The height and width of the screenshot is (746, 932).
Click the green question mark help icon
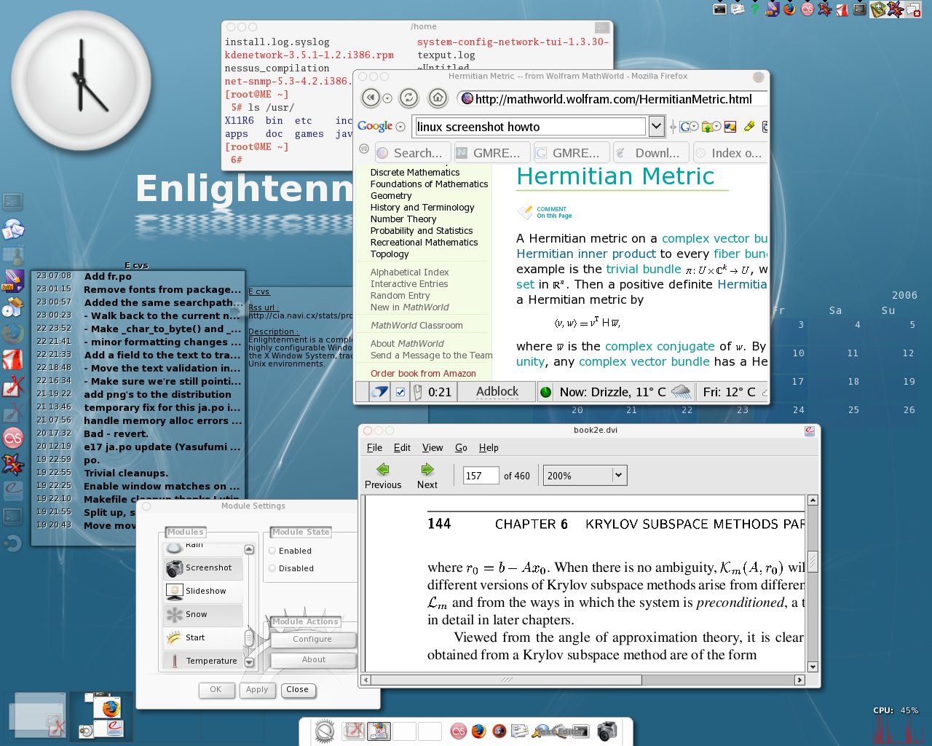pyautogui.click(x=754, y=9)
